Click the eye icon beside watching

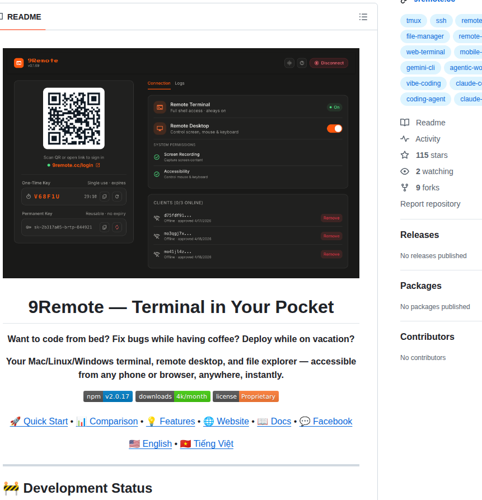(405, 171)
